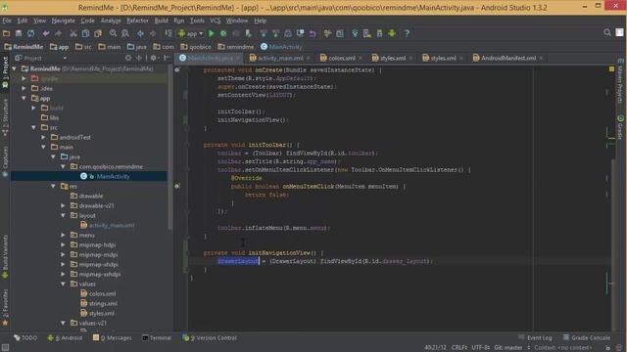Toggle the Favorites tool window stripe
Screen dimensions: 627x352
click(5, 307)
